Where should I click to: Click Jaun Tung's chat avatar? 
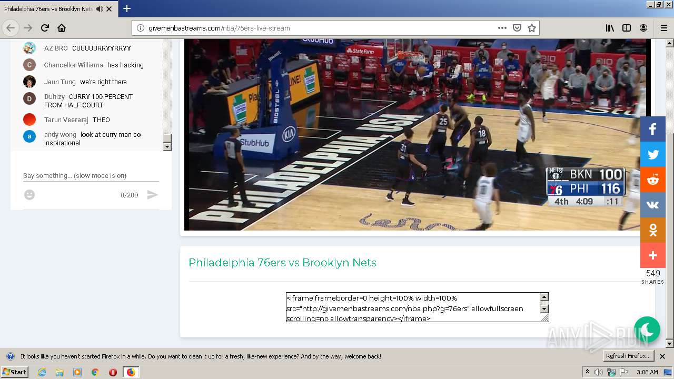(x=29, y=82)
